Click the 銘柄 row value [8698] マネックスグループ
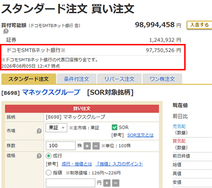This screenshot has height=188, width=212. point(75,117)
